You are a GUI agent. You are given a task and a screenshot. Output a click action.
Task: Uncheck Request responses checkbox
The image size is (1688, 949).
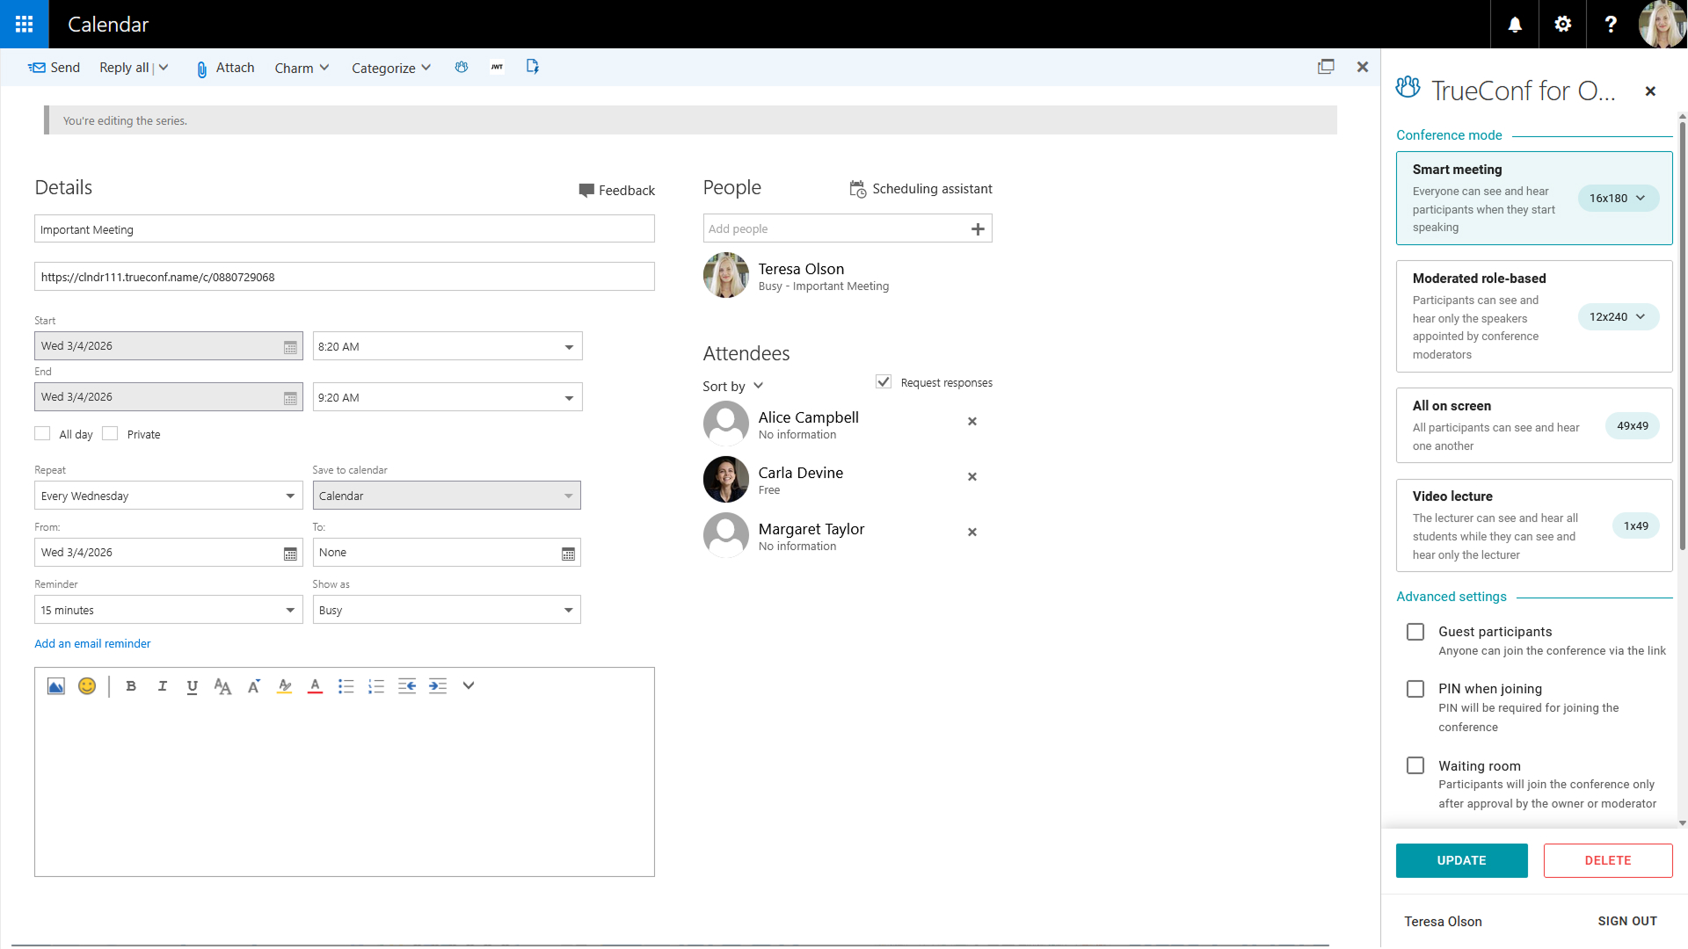(884, 382)
